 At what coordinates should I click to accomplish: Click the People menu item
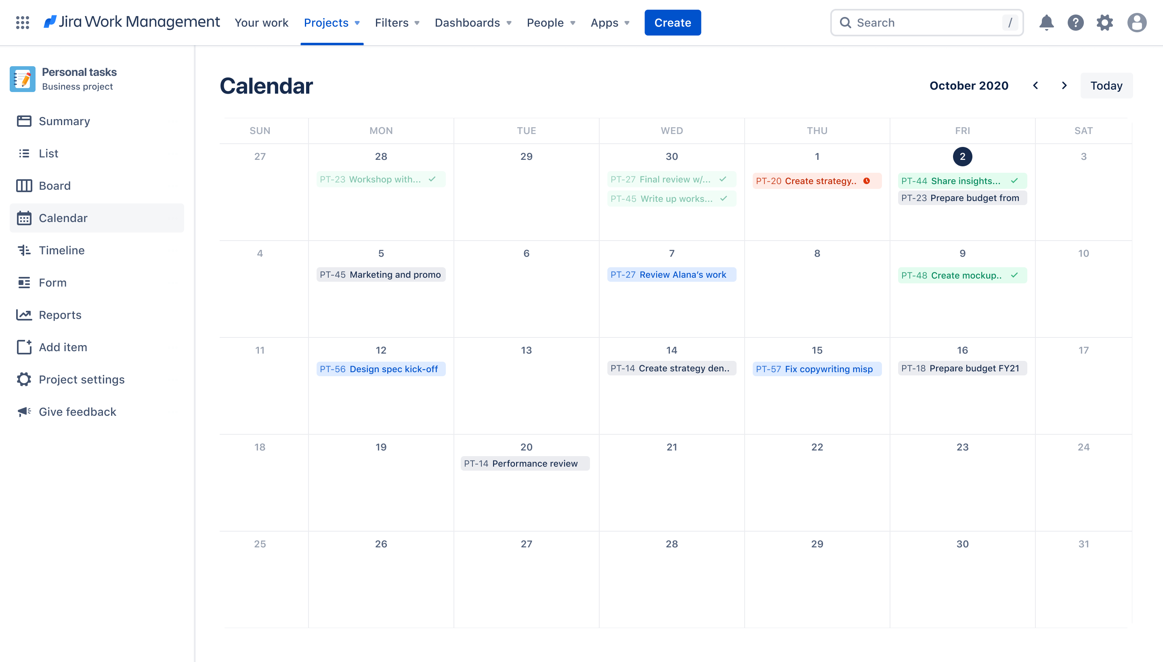pyautogui.click(x=552, y=22)
